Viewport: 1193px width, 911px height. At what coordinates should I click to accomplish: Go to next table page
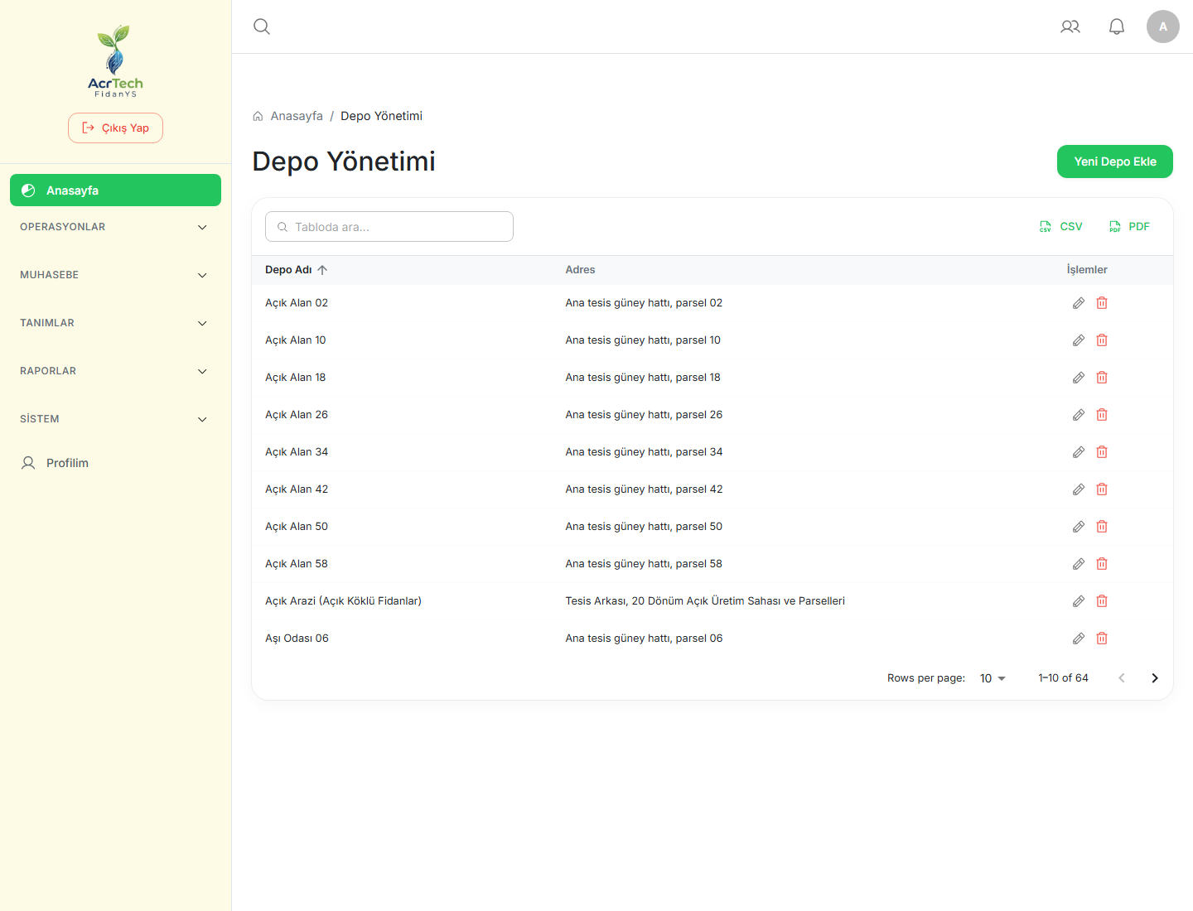(x=1155, y=678)
